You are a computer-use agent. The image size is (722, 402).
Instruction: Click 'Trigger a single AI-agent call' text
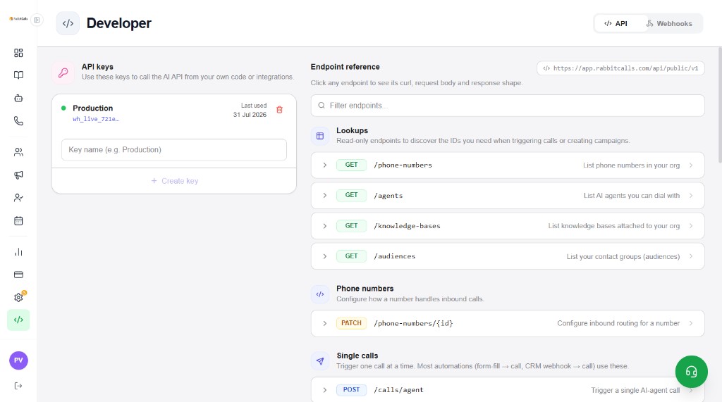click(x=635, y=390)
